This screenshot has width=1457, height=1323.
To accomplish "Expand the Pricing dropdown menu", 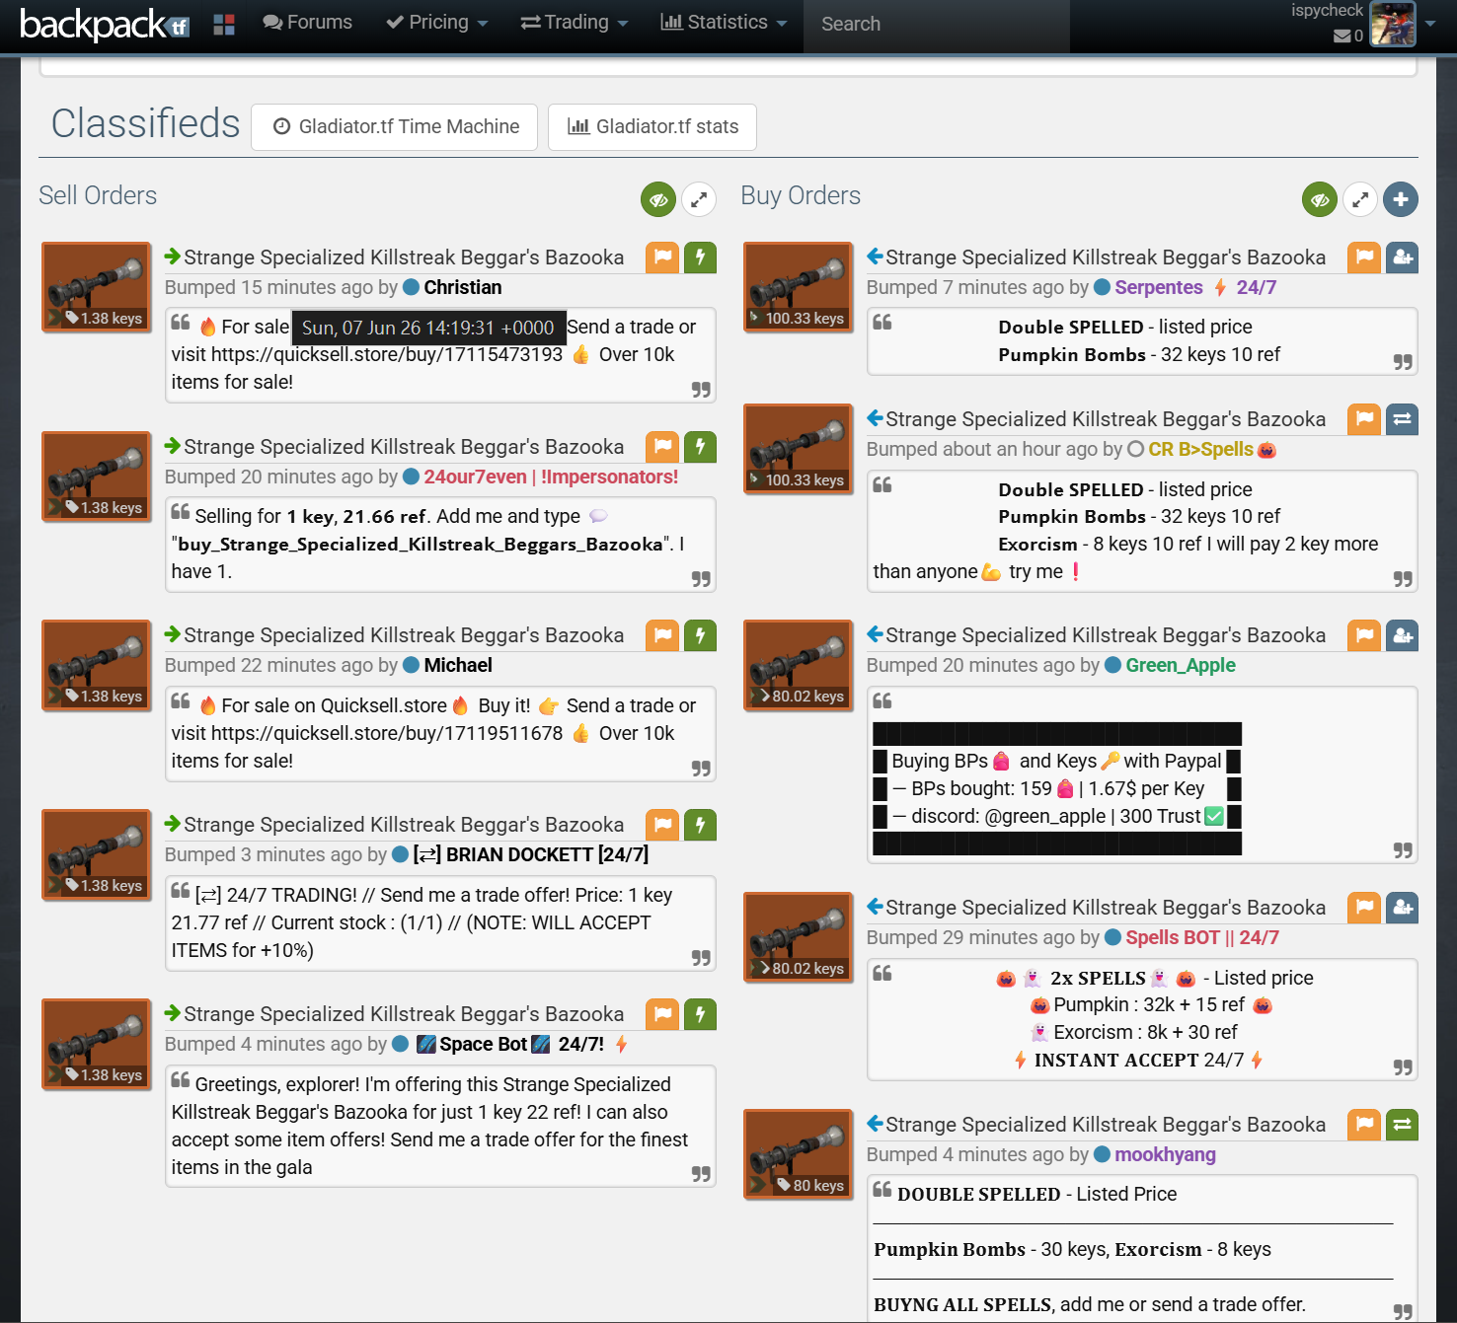I will tap(437, 23).
